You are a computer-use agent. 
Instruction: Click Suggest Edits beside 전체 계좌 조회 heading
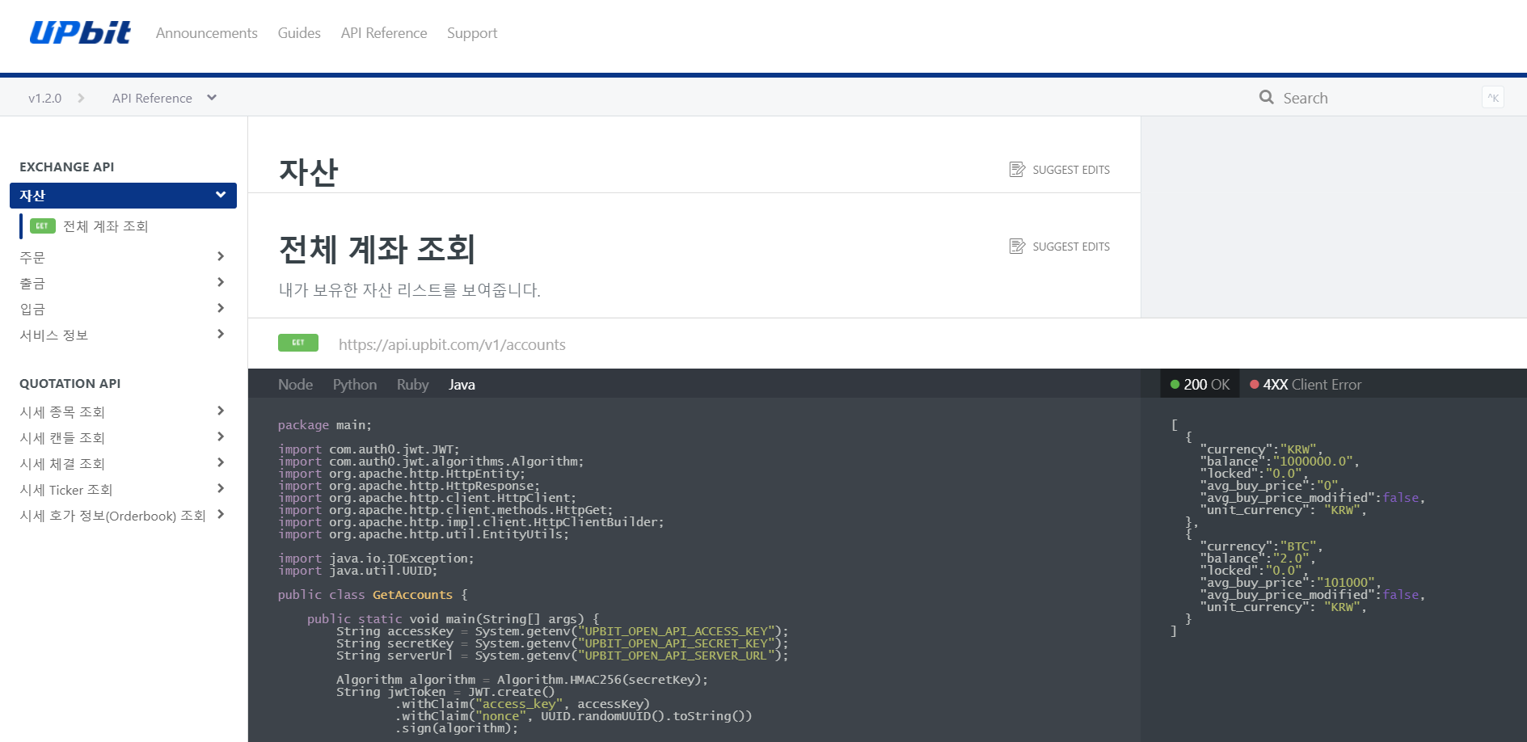pyautogui.click(x=1059, y=247)
